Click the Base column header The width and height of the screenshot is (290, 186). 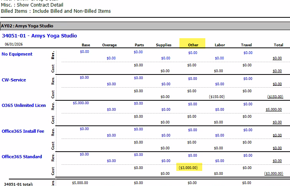tap(86, 45)
